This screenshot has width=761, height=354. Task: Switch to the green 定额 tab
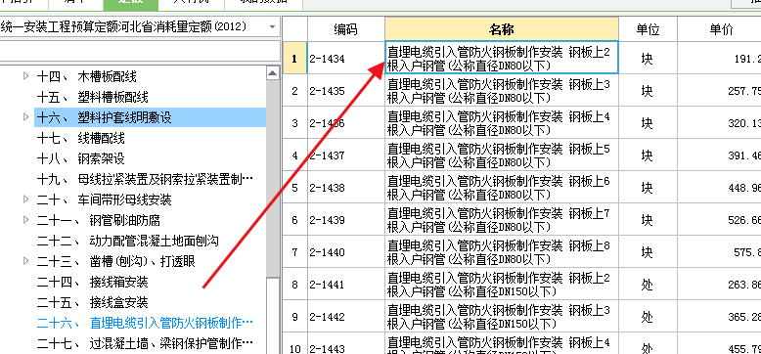coord(130,4)
